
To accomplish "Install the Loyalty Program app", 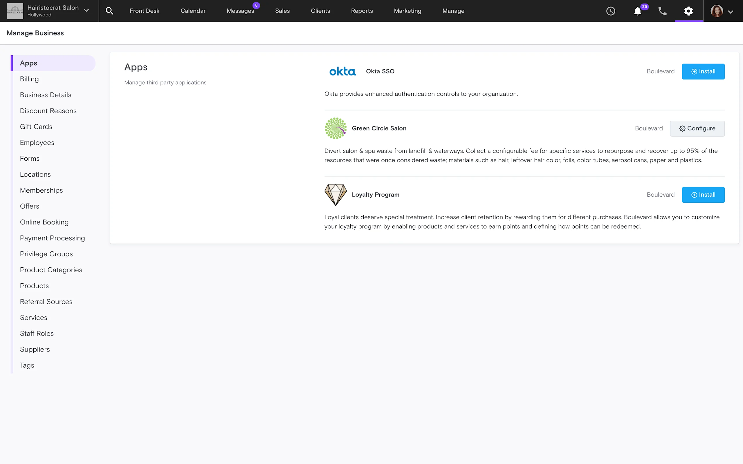I will click(x=703, y=195).
